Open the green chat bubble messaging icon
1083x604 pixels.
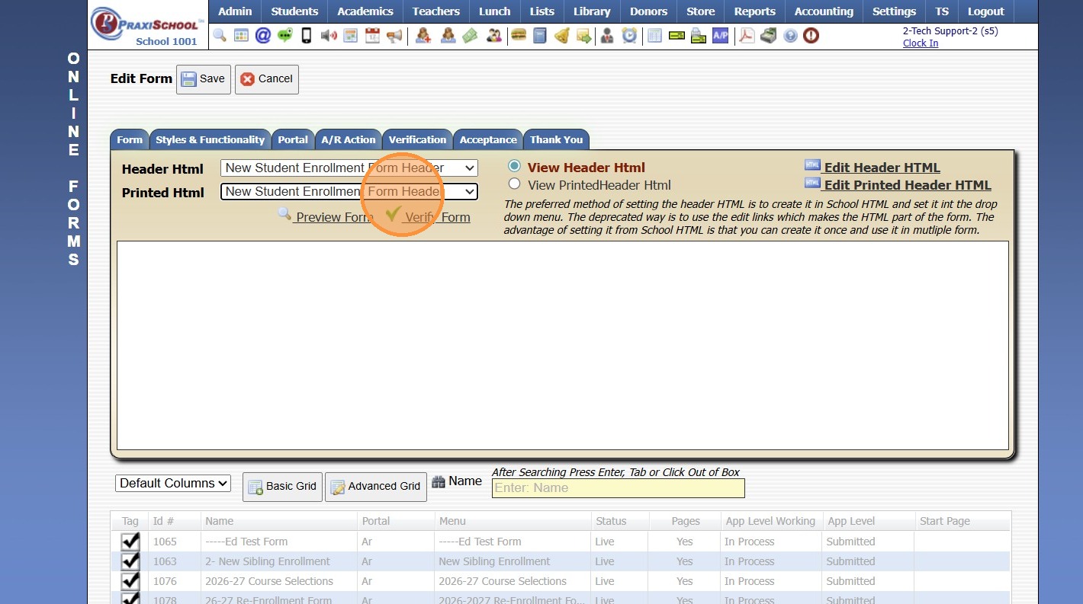point(285,35)
